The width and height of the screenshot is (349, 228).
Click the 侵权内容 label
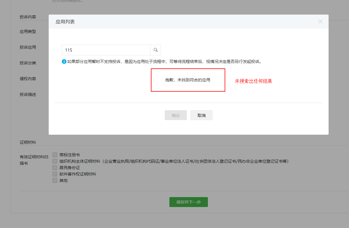coord(28,79)
